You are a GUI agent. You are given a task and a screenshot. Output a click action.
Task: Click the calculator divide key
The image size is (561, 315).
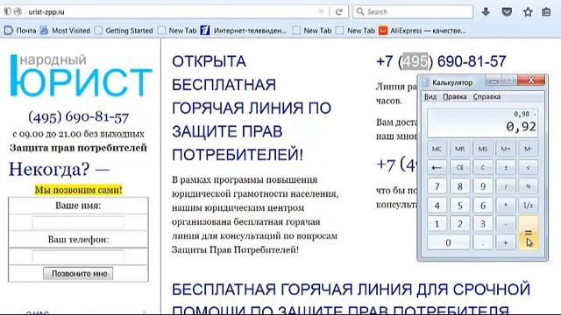[506, 186]
